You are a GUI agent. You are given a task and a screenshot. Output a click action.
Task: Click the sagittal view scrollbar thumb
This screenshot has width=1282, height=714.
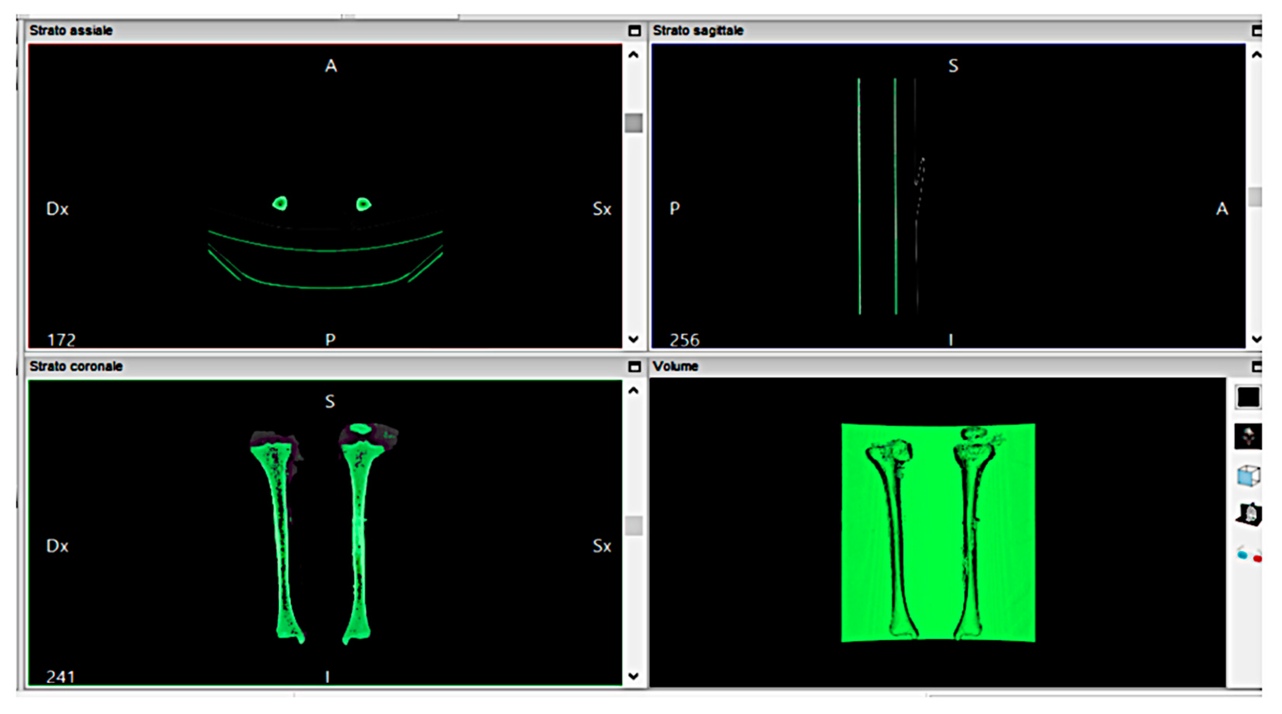click(x=1256, y=196)
